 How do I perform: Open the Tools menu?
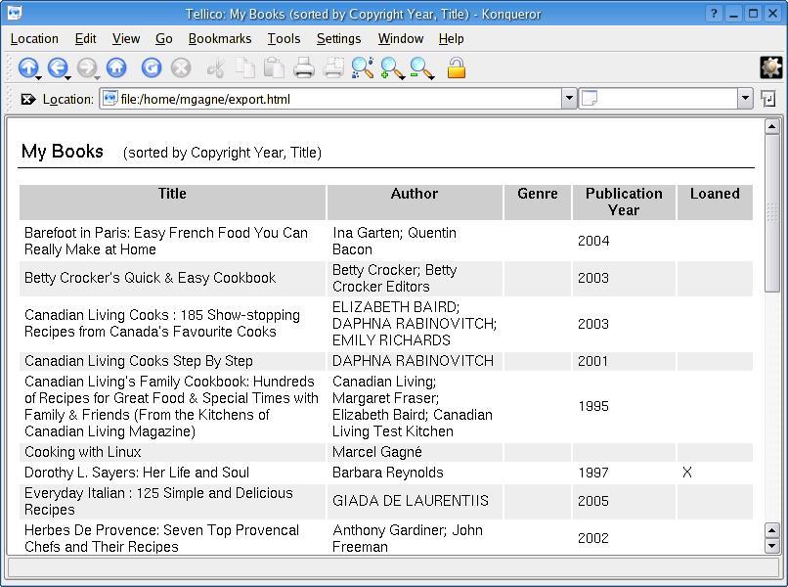coord(284,38)
